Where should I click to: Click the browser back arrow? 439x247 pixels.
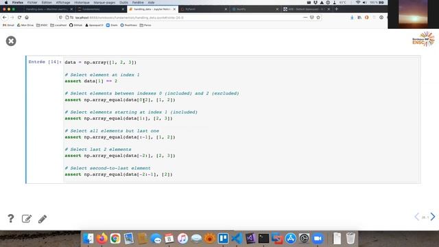pyautogui.click(x=5, y=17)
